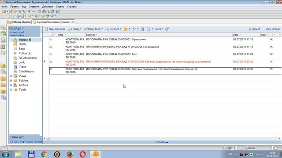Open the More dropdown menu
Image resolution: width=282 pixels, height=158 pixels.
(159, 29)
